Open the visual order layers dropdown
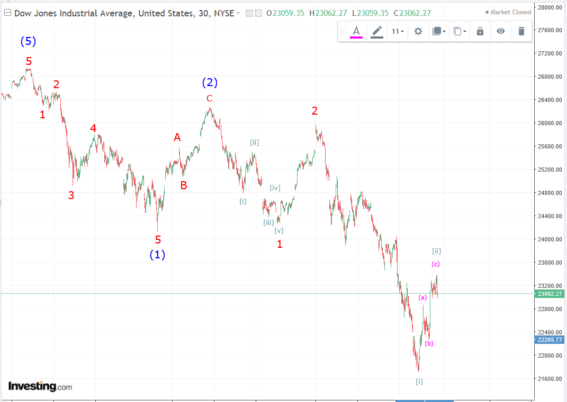The image size is (567, 402). pyautogui.click(x=439, y=31)
